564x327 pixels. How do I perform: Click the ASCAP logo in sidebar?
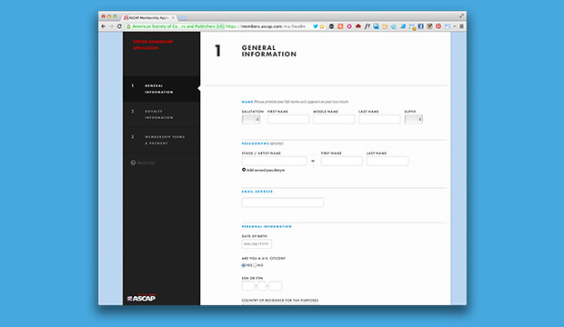click(x=141, y=298)
